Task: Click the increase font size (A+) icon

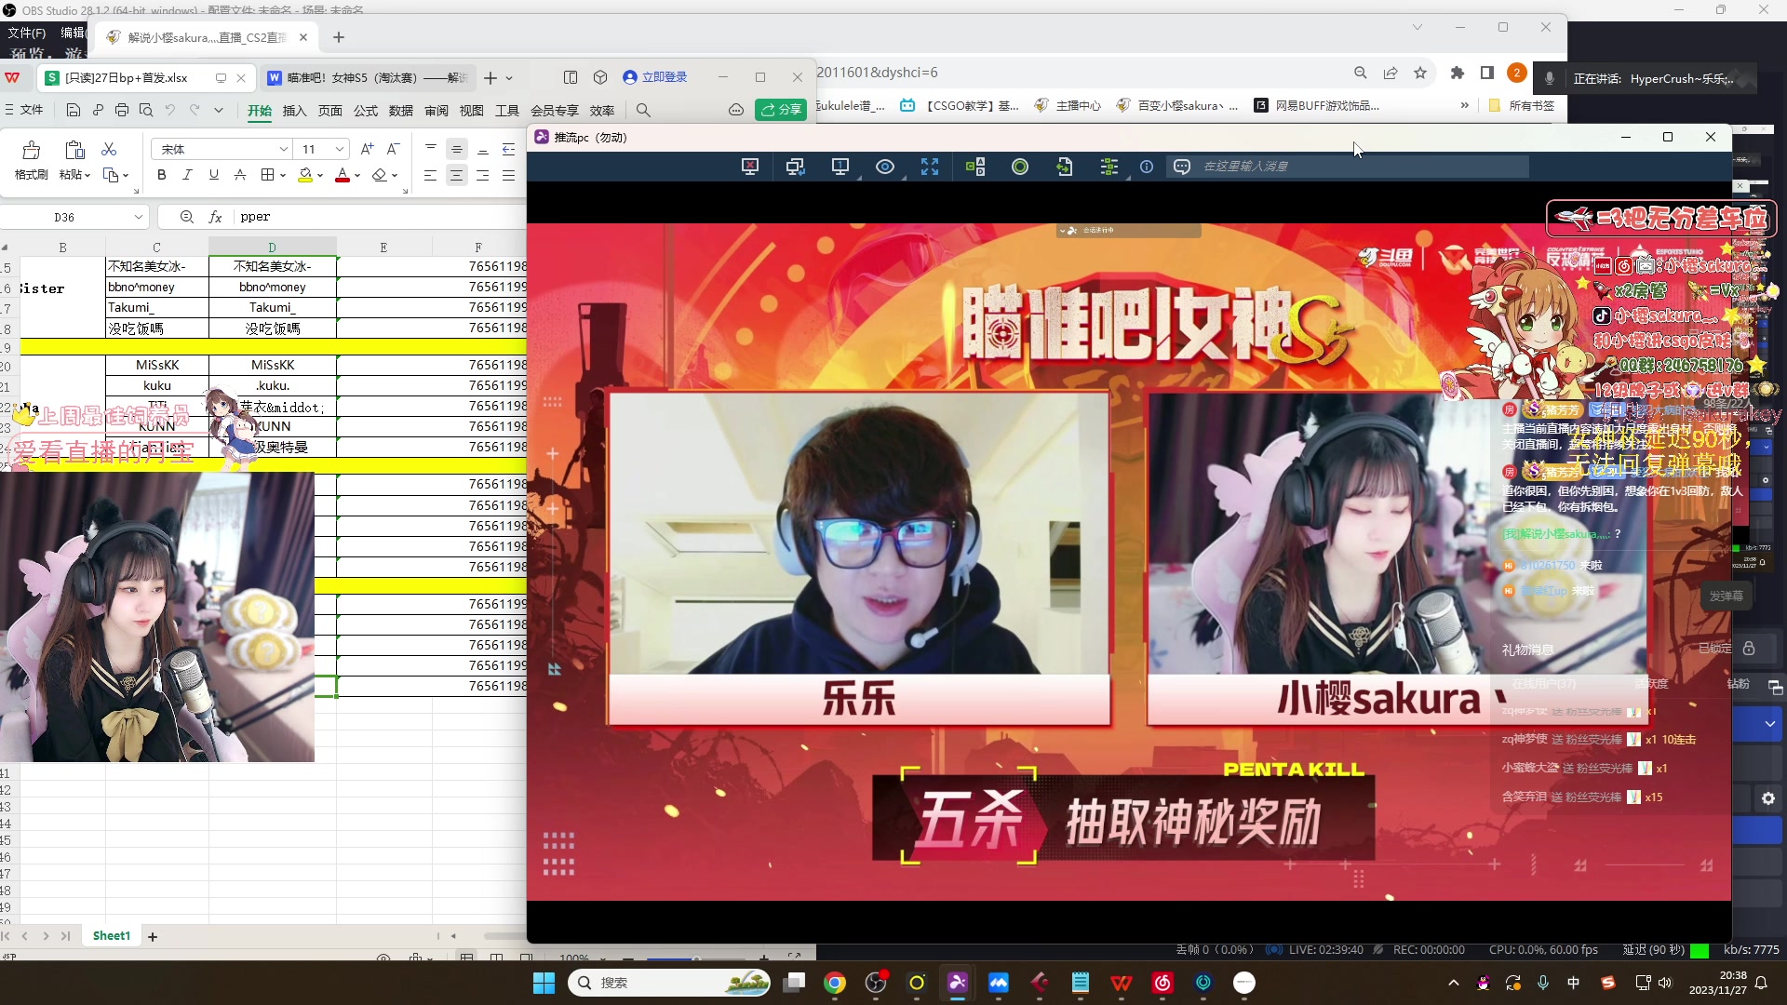Action: (x=367, y=148)
